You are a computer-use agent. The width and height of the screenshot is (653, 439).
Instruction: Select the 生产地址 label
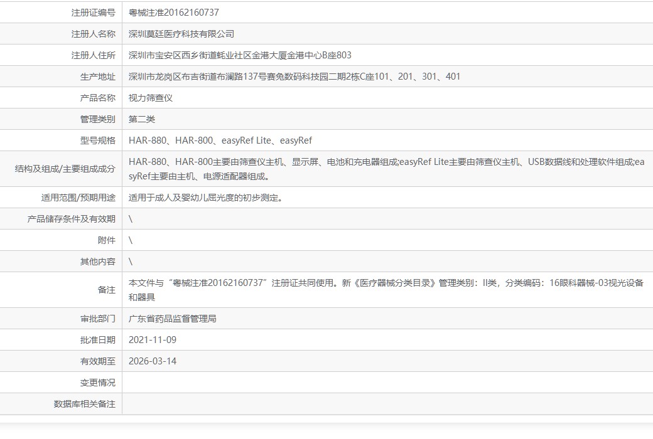(x=97, y=77)
